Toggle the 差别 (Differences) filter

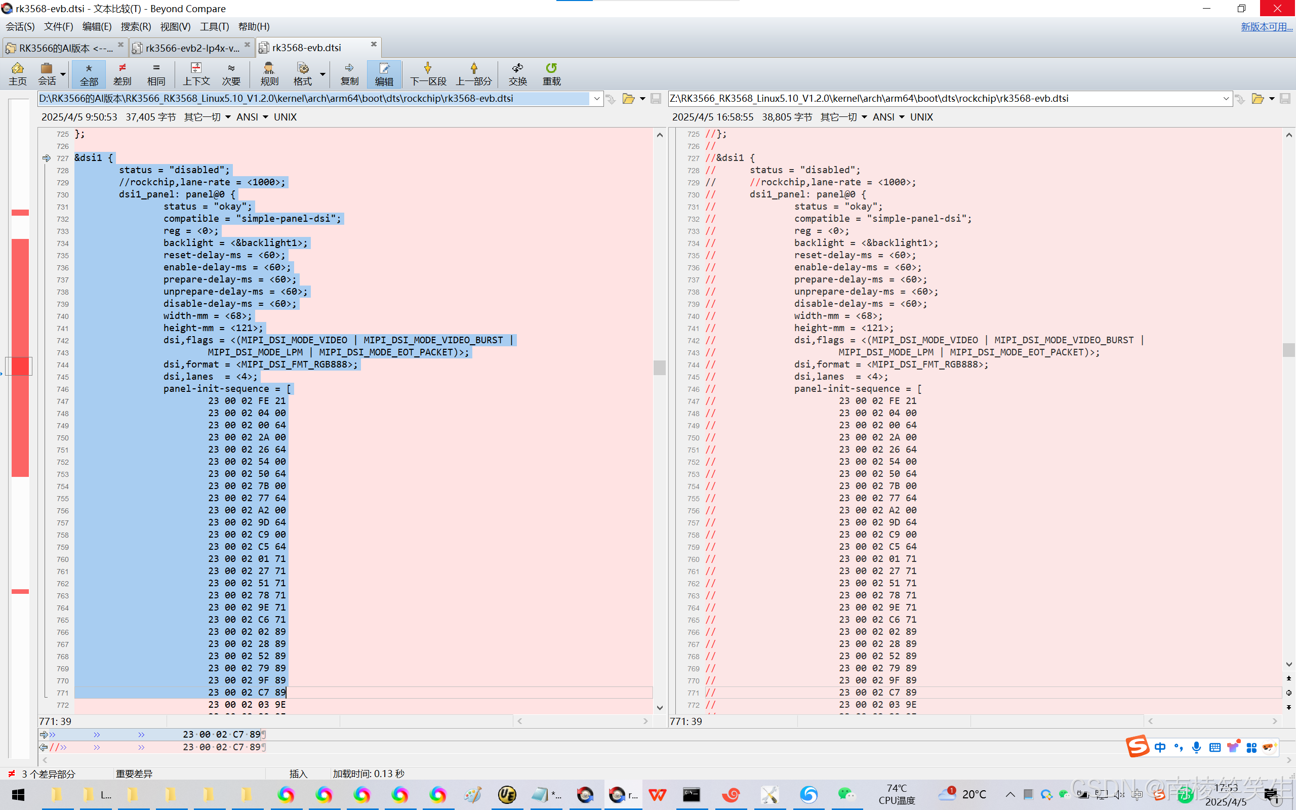click(x=122, y=74)
